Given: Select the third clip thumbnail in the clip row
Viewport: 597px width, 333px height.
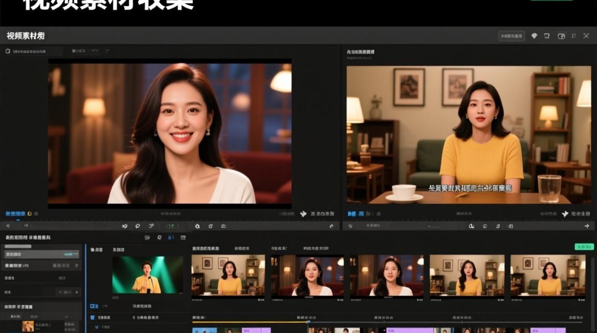Looking at the screenshot, I should (387, 275).
